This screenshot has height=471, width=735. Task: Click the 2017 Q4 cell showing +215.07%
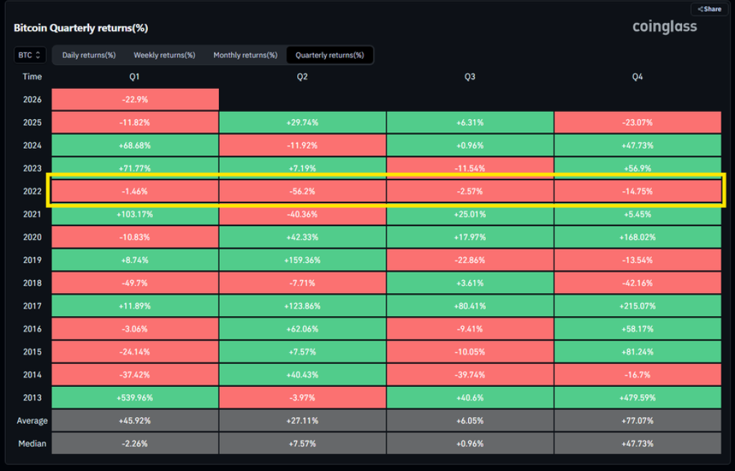pos(637,306)
